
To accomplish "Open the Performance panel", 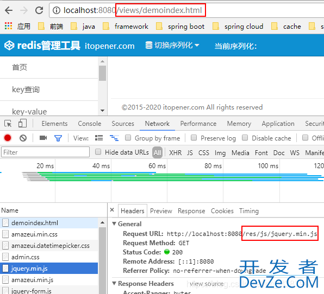I will click(x=198, y=124).
